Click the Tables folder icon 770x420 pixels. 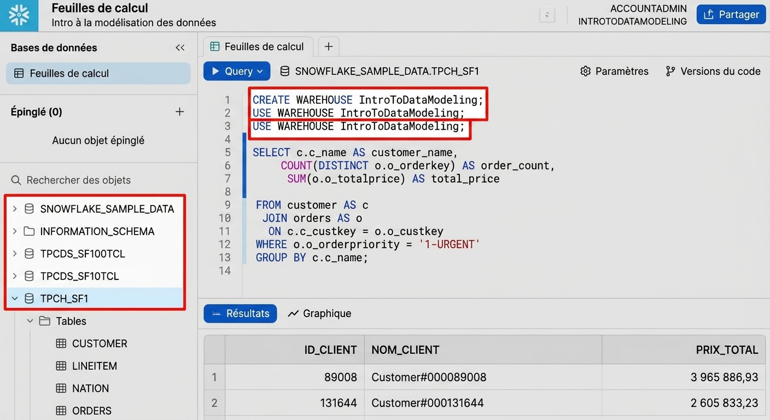tap(45, 321)
